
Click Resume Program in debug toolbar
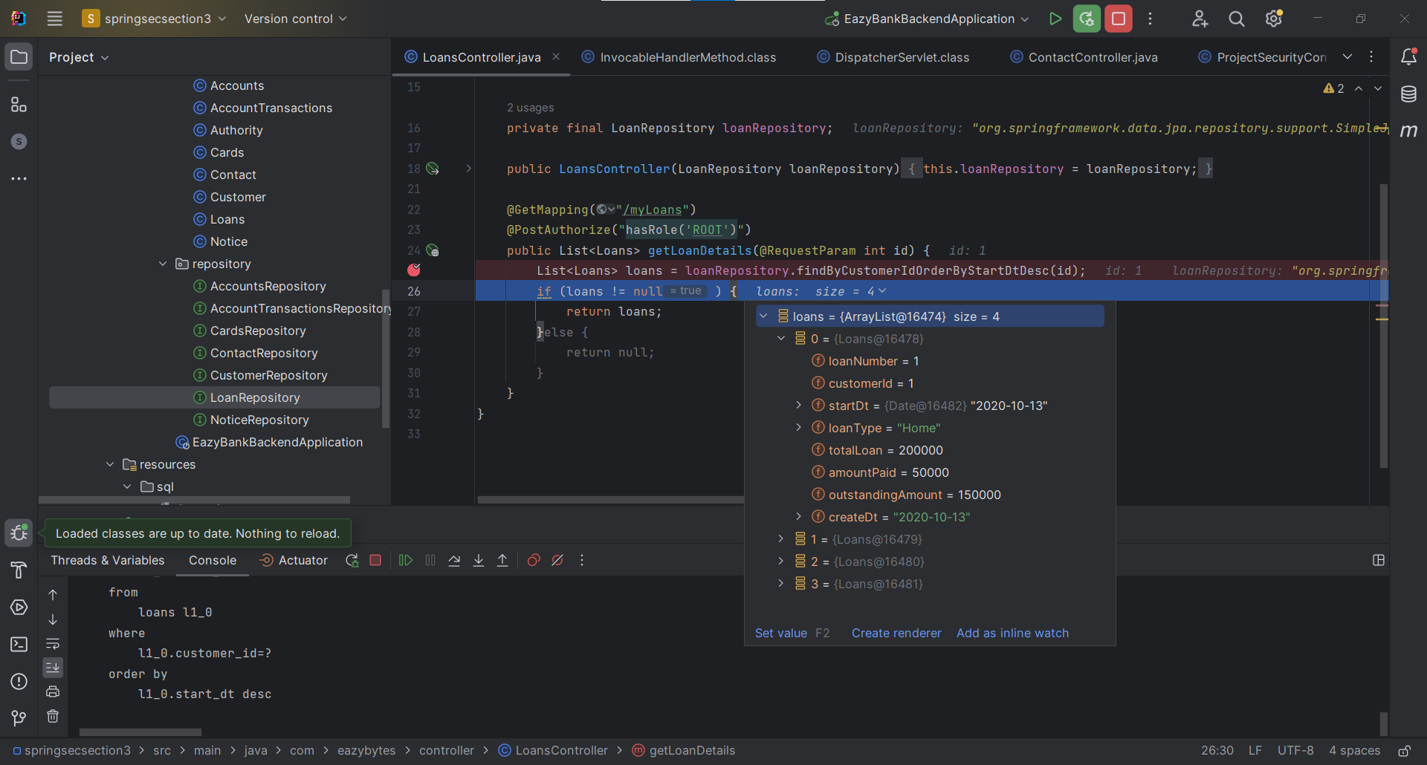pos(405,560)
